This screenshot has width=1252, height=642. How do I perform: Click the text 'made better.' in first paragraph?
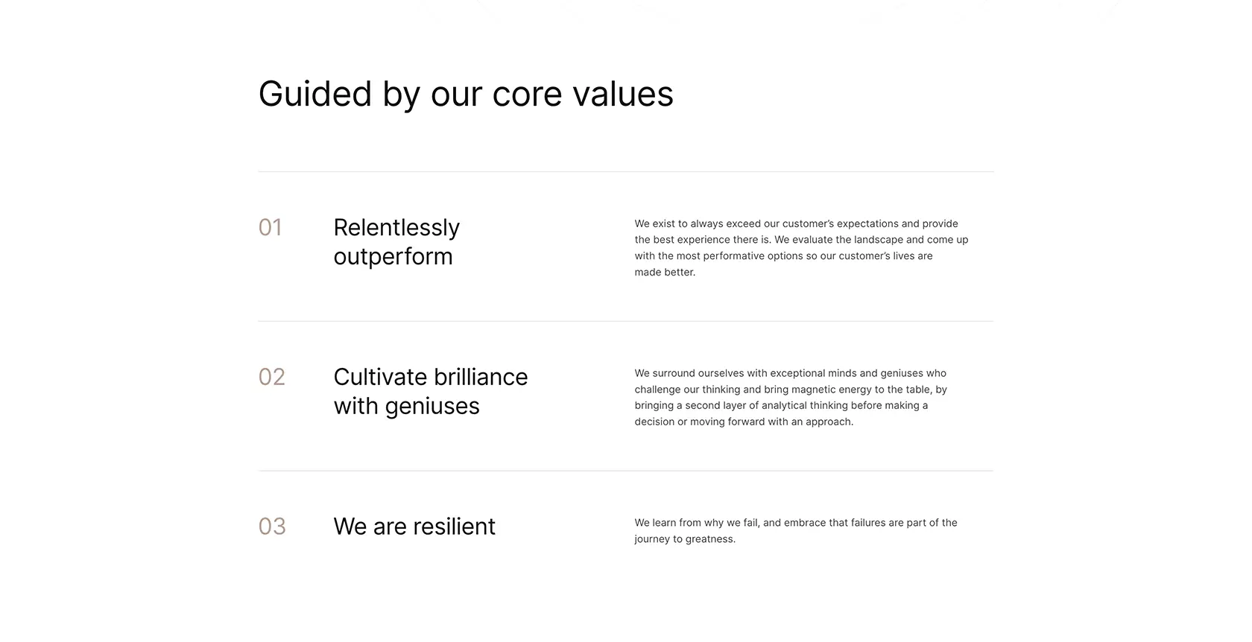click(665, 273)
